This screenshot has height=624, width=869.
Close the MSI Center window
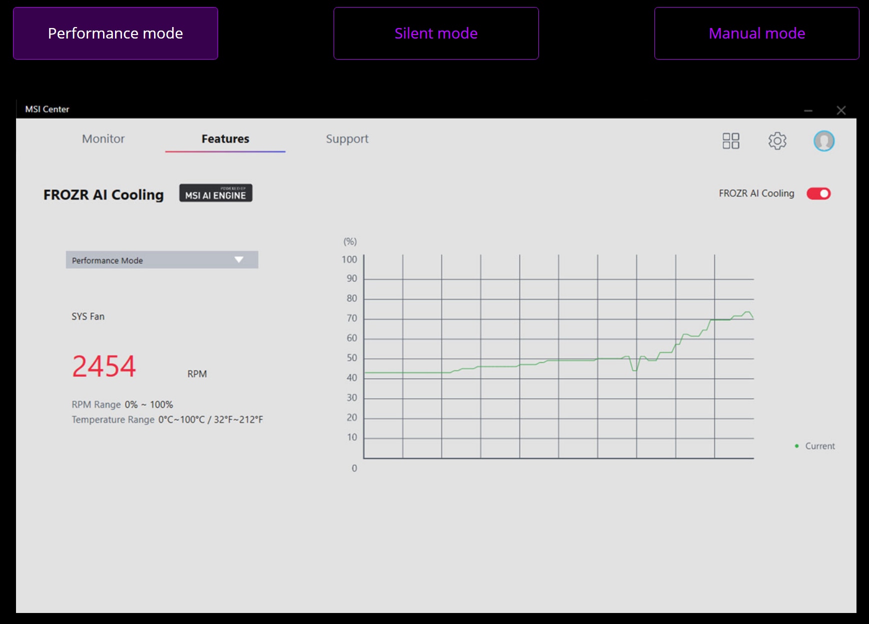tap(841, 110)
